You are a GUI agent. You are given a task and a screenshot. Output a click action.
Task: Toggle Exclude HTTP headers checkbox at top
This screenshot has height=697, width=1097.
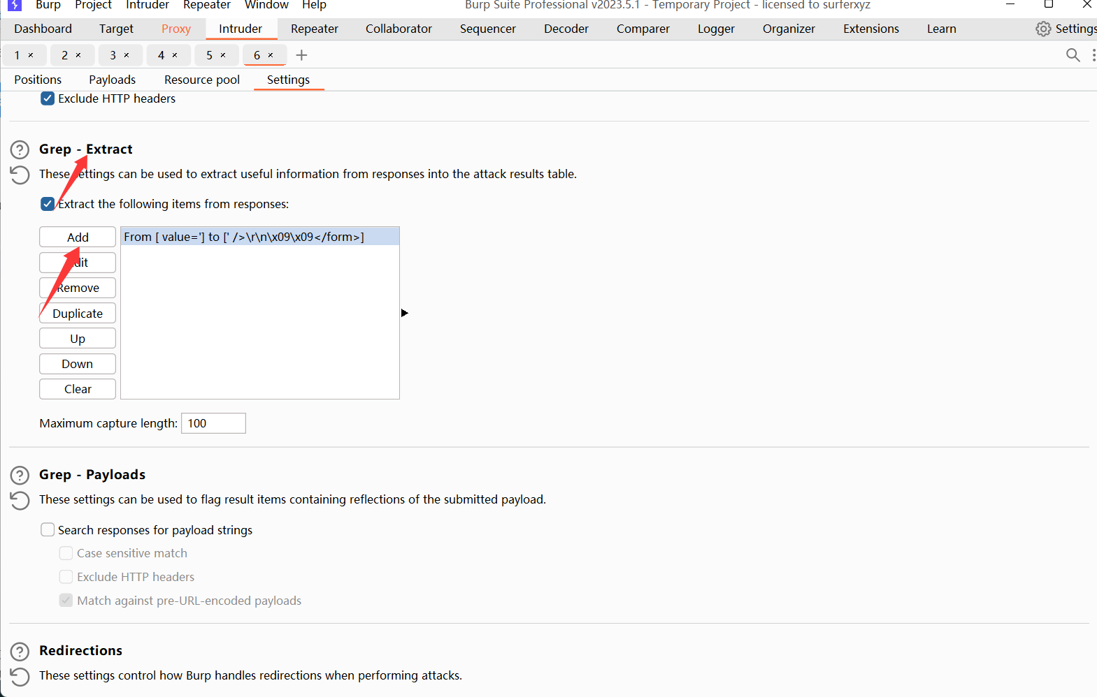click(x=48, y=98)
